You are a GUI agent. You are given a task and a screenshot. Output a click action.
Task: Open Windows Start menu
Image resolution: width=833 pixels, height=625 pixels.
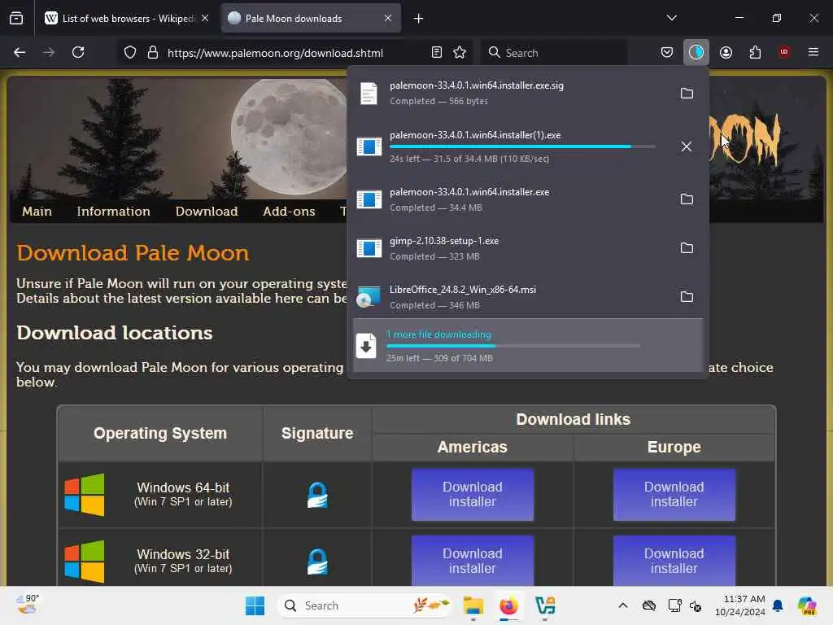(255, 605)
